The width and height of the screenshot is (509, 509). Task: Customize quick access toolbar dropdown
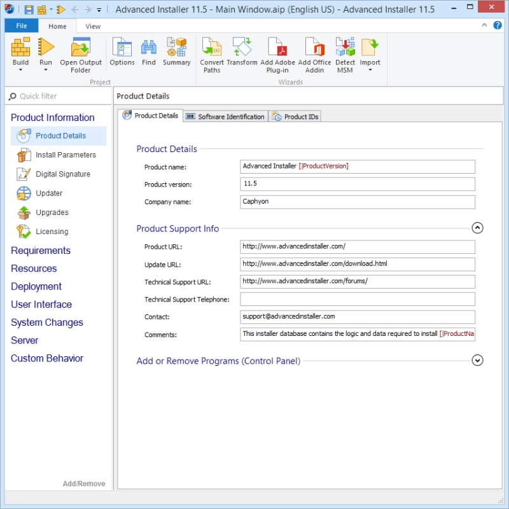[99, 10]
